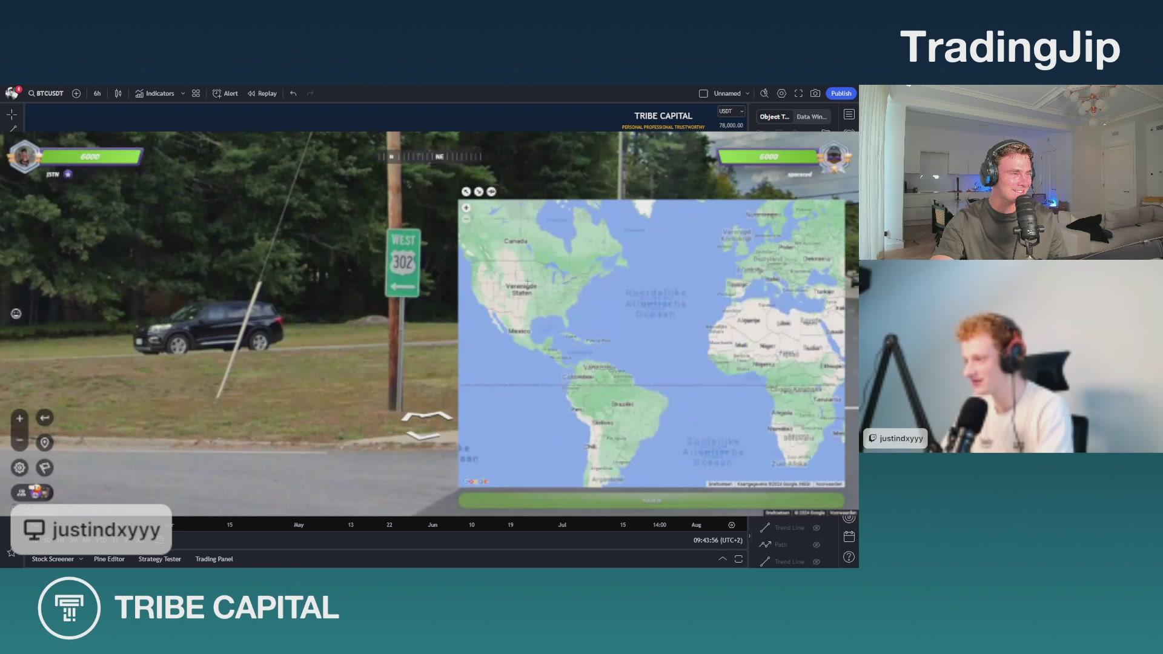Image resolution: width=1163 pixels, height=654 pixels.
Task: Open the Indicators menu
Action: pos(155,93)
